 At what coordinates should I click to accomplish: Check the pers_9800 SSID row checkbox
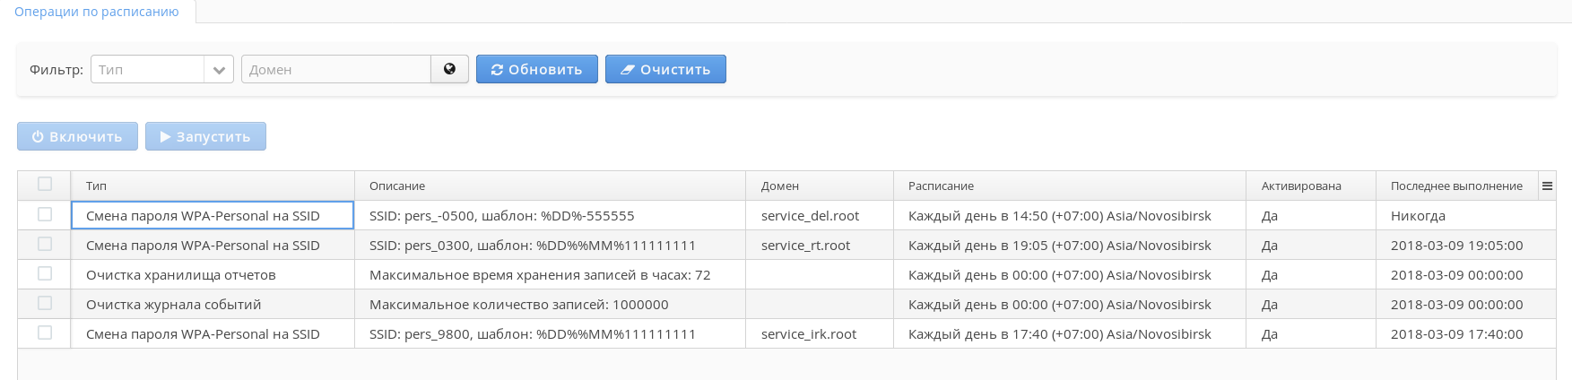pyautogui.click(x=45, y=333)
